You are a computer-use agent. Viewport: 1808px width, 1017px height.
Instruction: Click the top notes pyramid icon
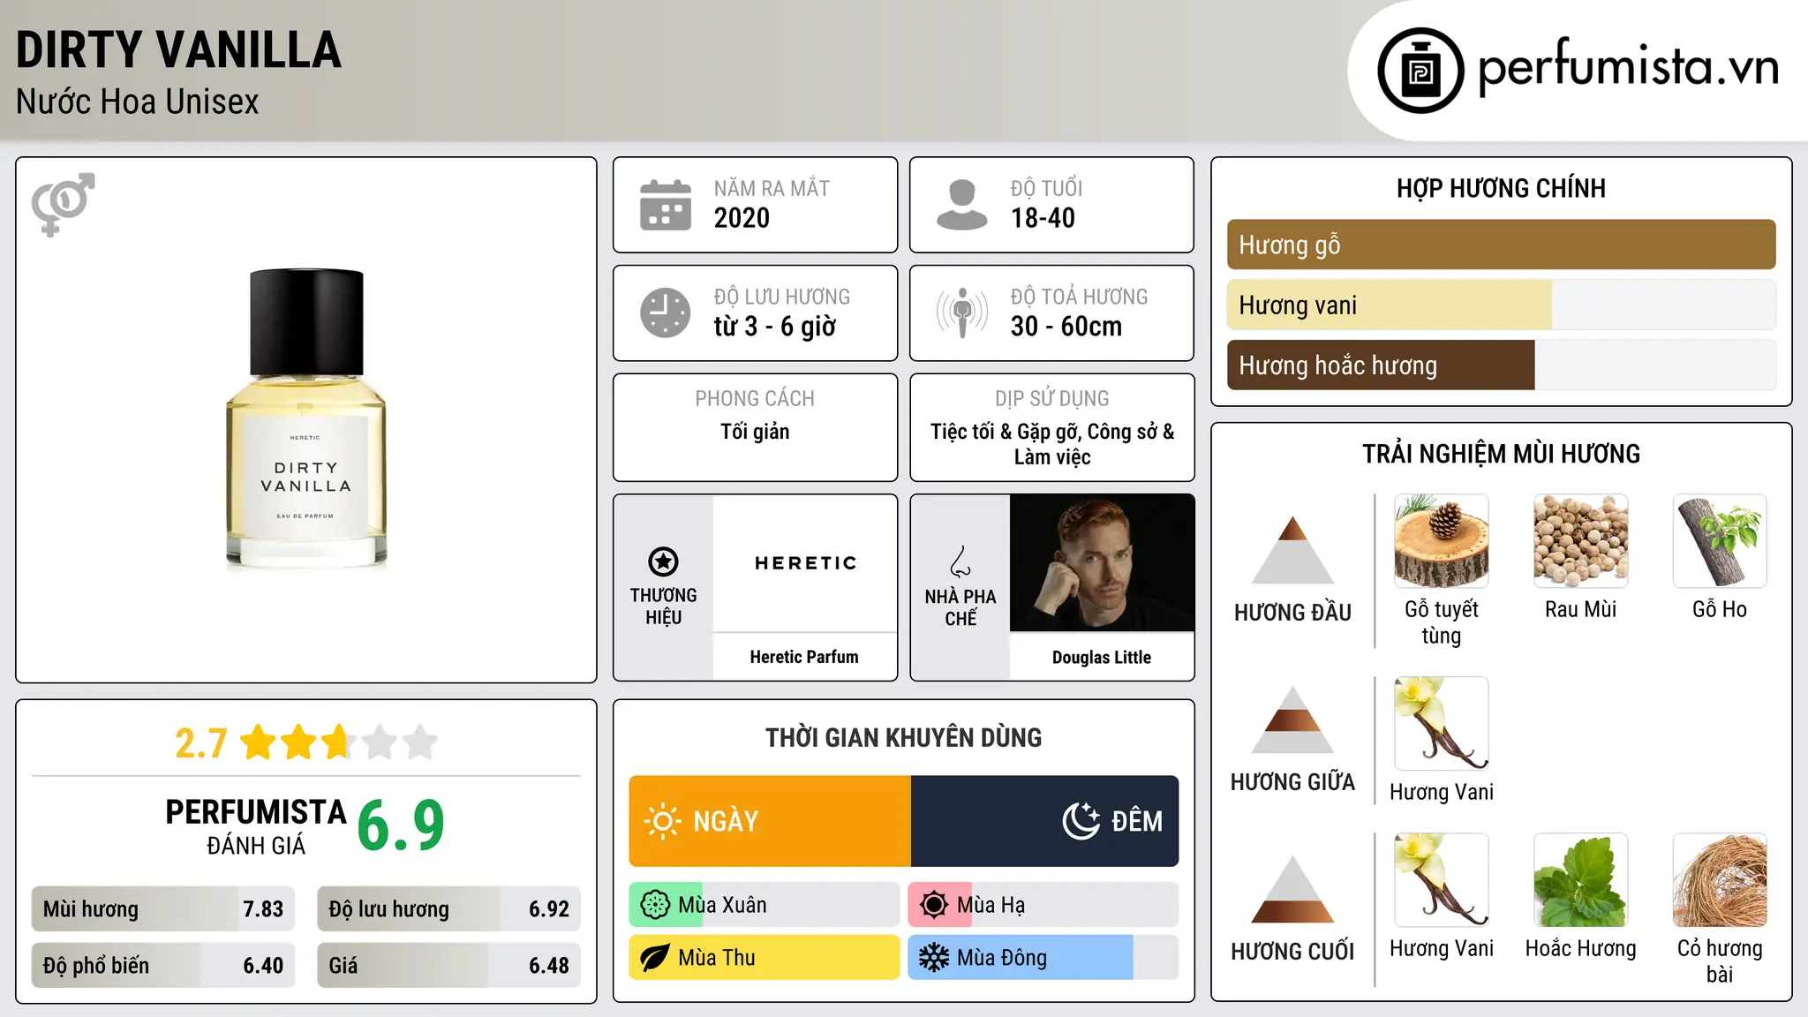pos(1292,549)
